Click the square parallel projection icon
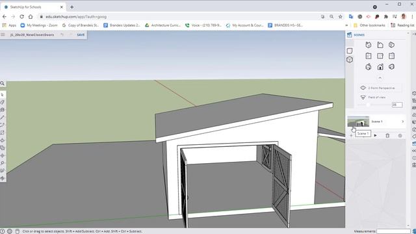Viewport: 416px width, 234px height. tap(350, 51)
